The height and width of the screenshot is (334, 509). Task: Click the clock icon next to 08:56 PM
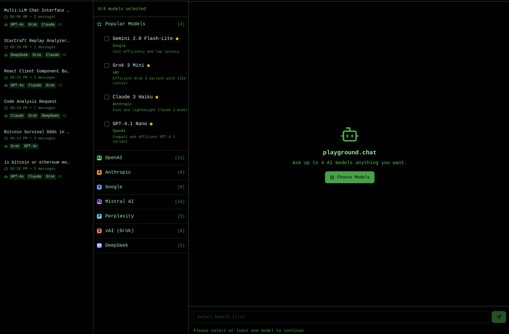pos(6,169)
